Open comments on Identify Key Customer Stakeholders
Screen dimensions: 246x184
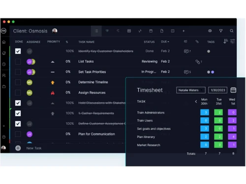point(187,52)
